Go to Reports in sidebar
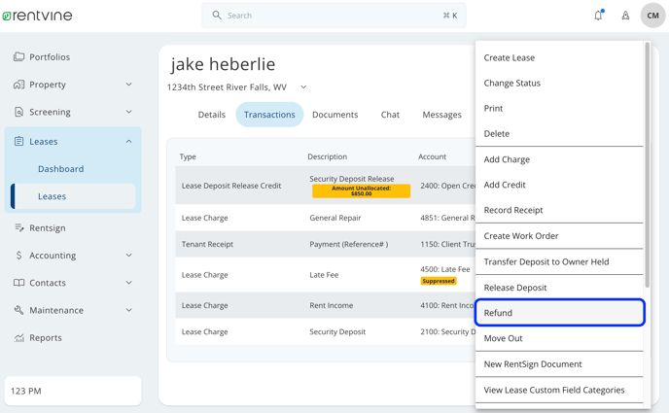The image size is (669, 413). [x=46, y=337]
